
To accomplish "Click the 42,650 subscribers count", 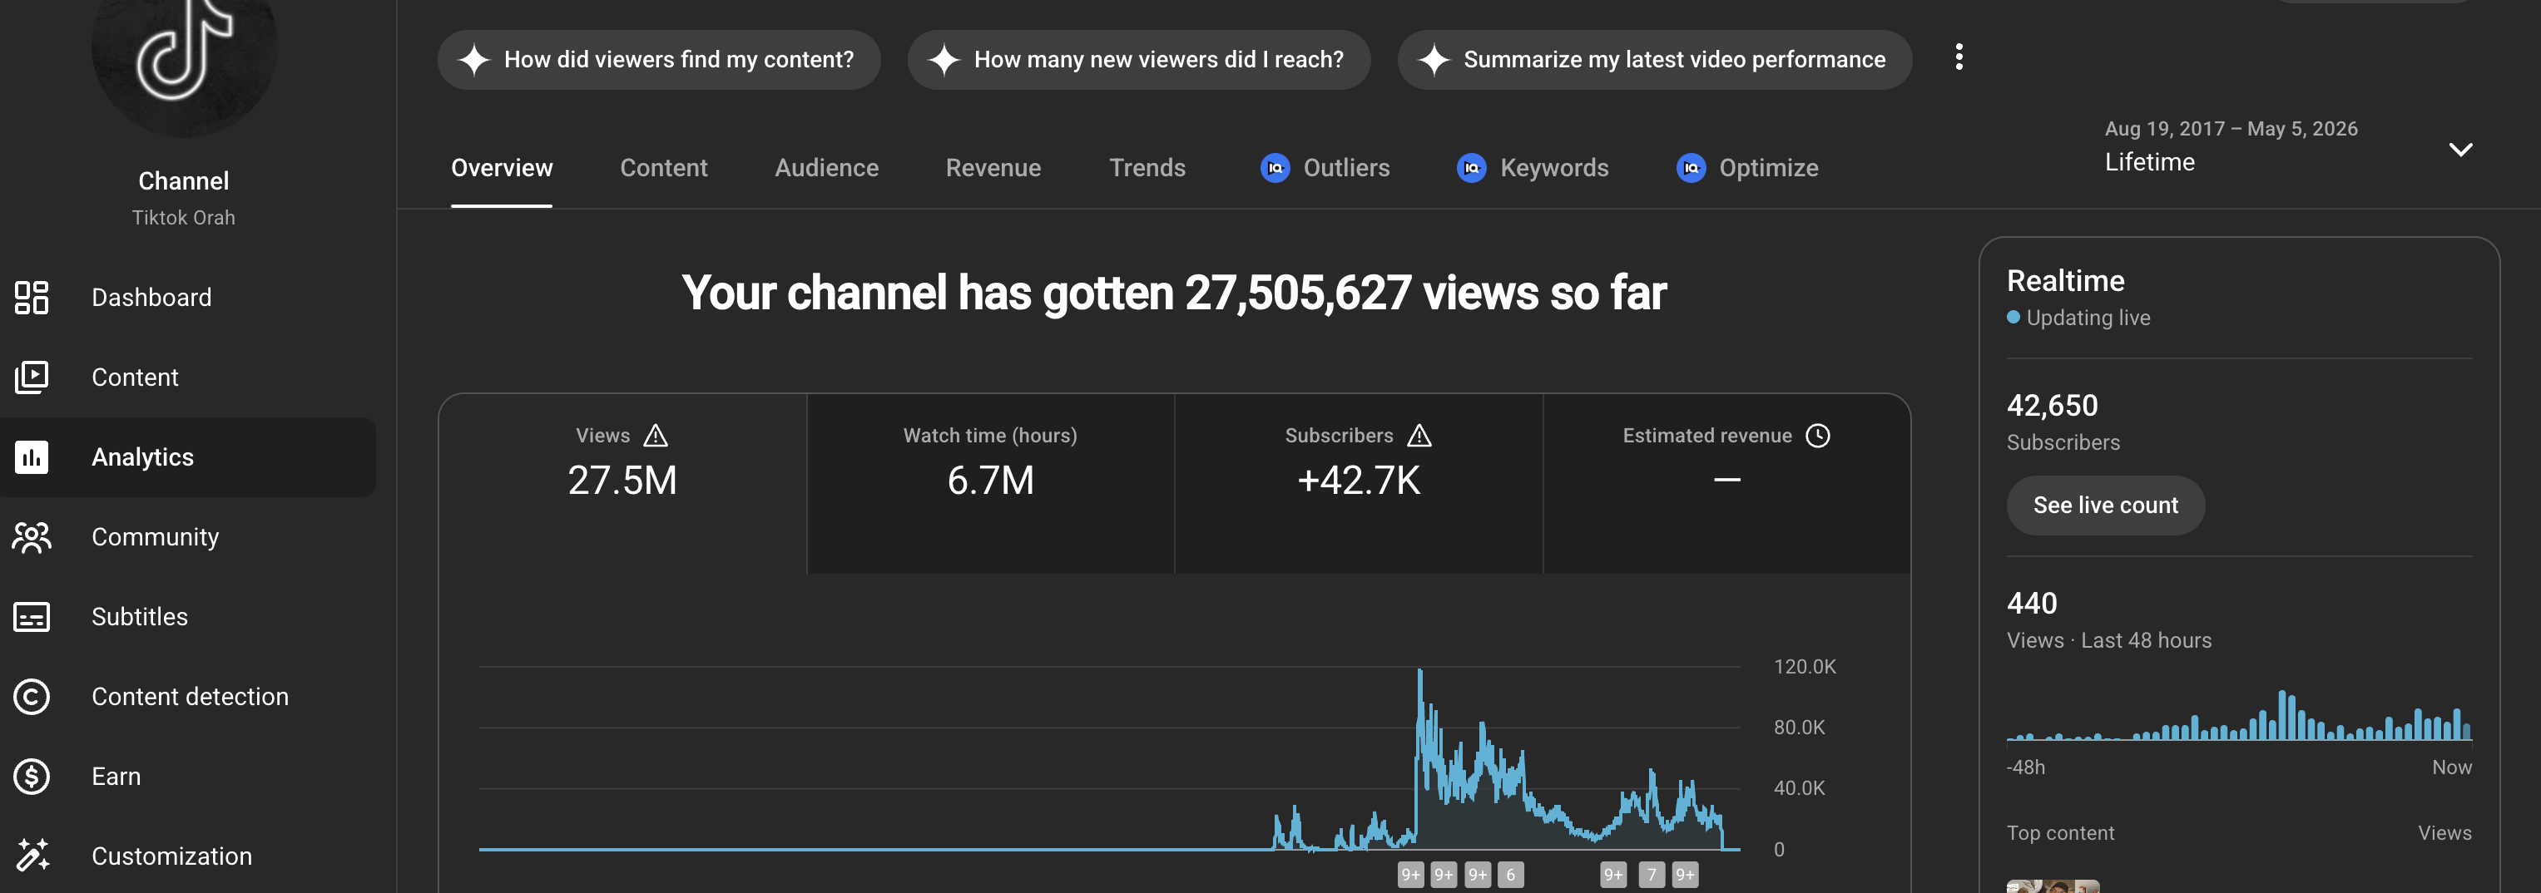I will pos(2052,405).
